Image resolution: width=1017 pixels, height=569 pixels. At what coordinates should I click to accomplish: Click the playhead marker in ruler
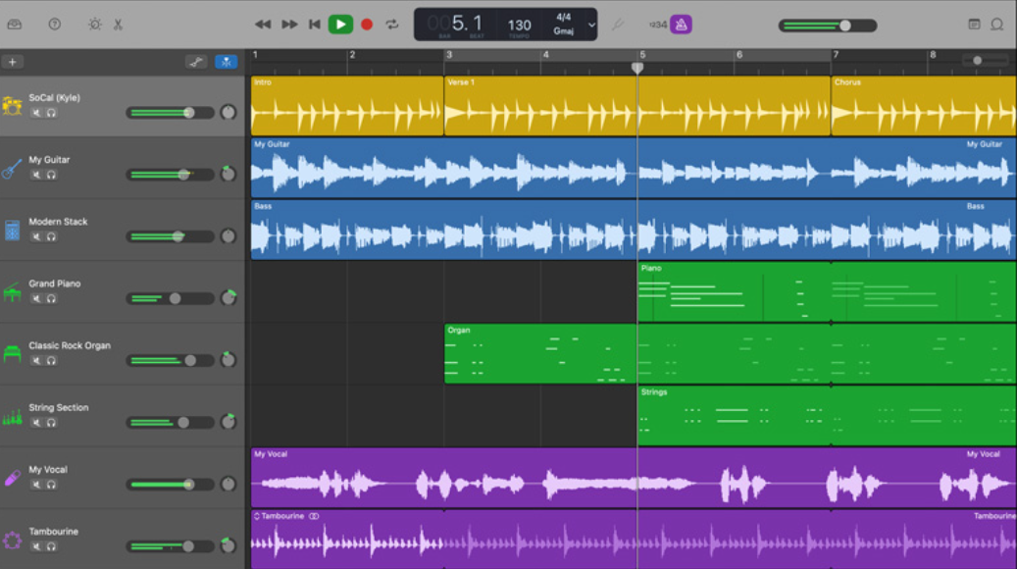point(637,68)
